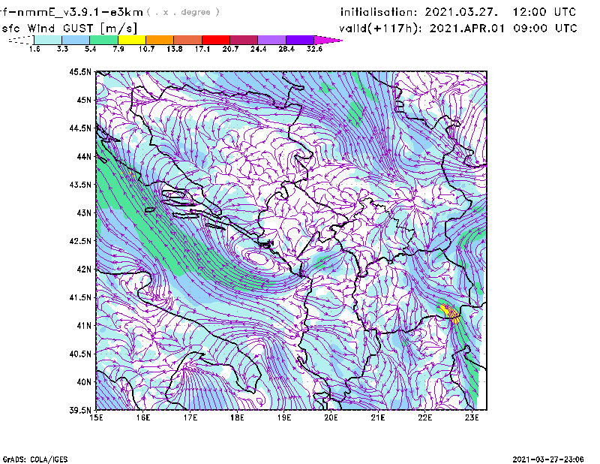Click the legend value 17.1
This screenshot has width=600, height=464.
(x=202, y=49)
